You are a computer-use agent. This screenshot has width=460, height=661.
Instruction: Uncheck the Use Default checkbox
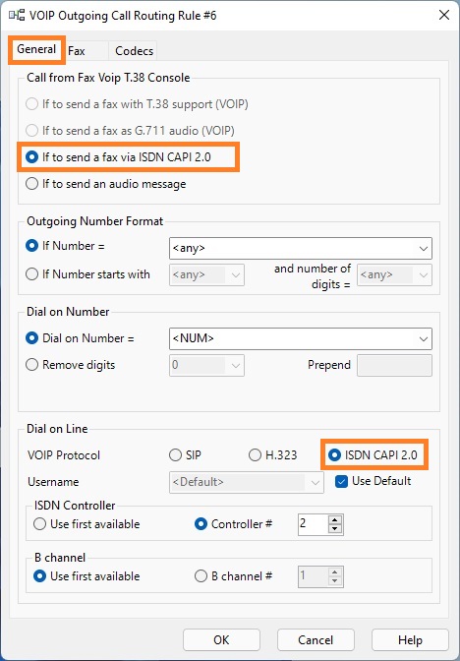point(342,481)
